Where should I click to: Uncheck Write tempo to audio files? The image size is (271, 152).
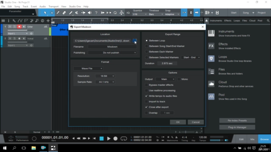[x=147, y=96]
